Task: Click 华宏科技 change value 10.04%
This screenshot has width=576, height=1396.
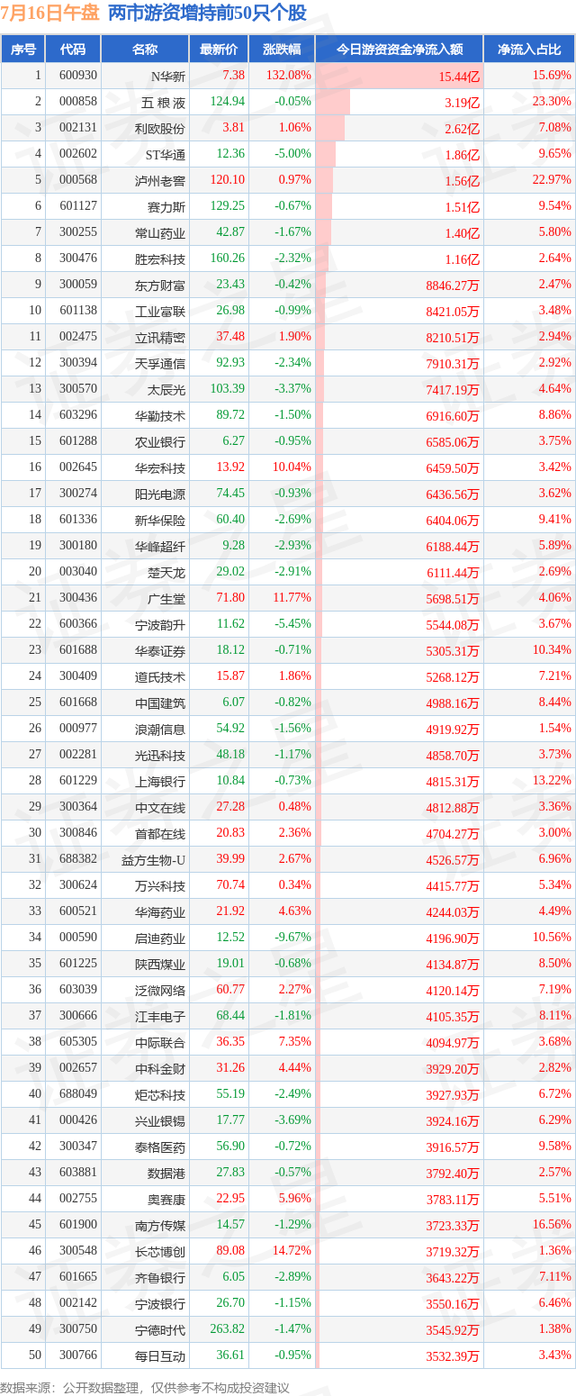Action: [x=291, y=467]
